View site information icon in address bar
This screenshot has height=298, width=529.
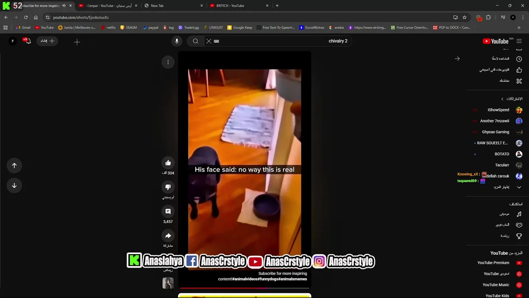coord(48,17)
